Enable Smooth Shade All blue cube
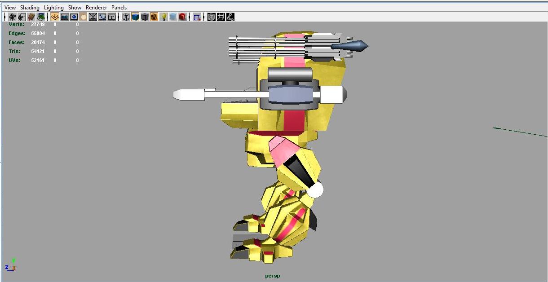The image size is (548, 282). tap(135, 17)
